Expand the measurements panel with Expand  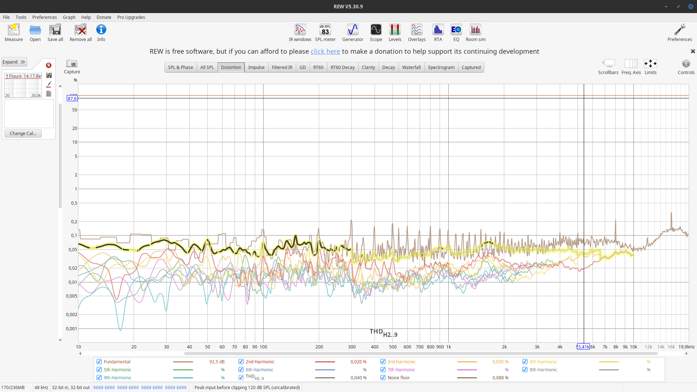tap(14, 62)
